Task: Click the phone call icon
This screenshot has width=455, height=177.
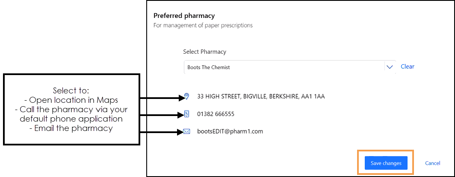Action: [186, 114]
